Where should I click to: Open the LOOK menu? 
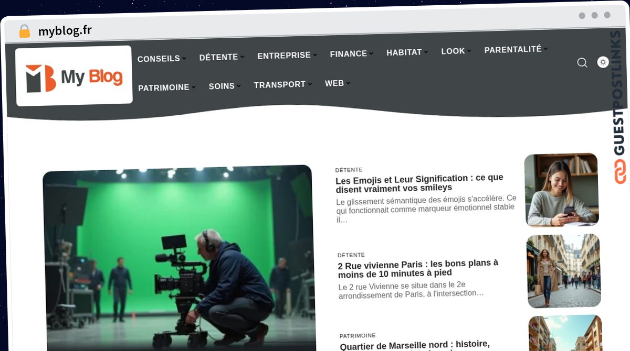[453, 51]
